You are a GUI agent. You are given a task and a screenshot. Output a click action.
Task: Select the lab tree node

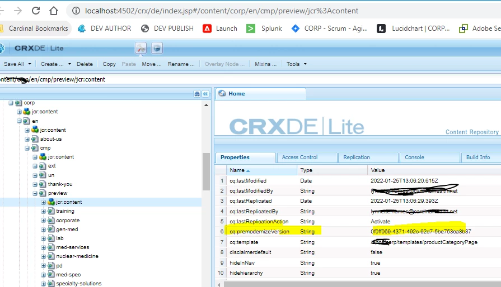[60, 238]
